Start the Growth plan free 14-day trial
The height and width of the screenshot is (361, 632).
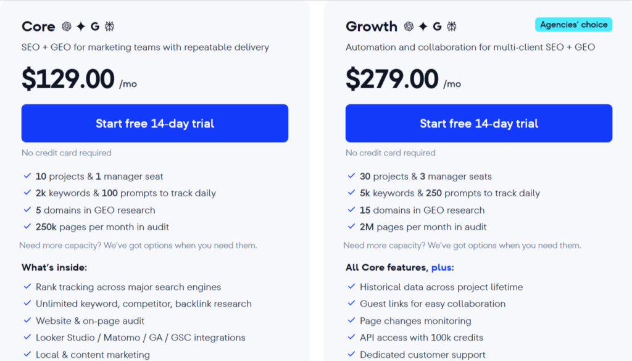(479, 123)
